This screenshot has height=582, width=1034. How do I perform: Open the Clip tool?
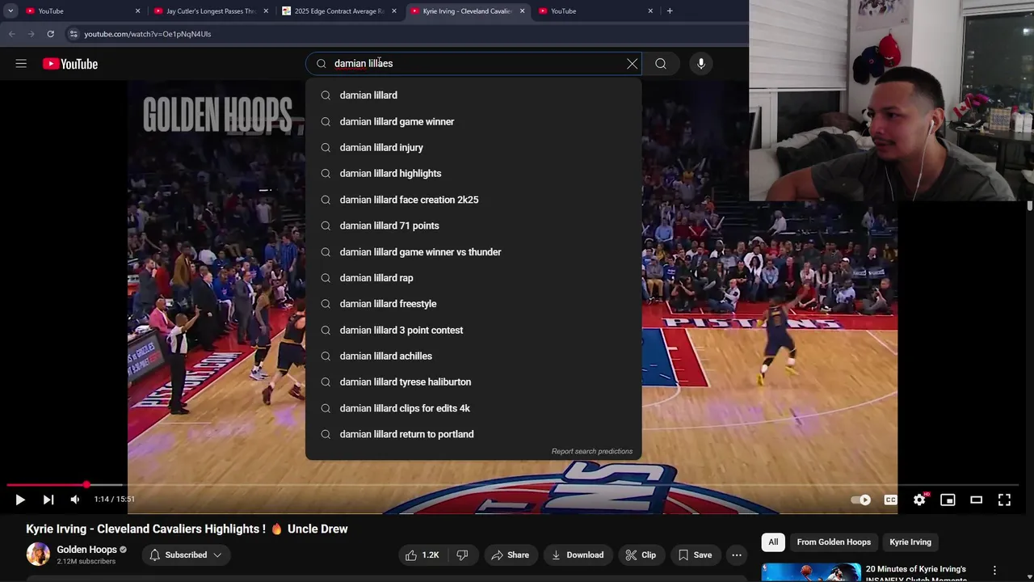(x=641, y=555)
